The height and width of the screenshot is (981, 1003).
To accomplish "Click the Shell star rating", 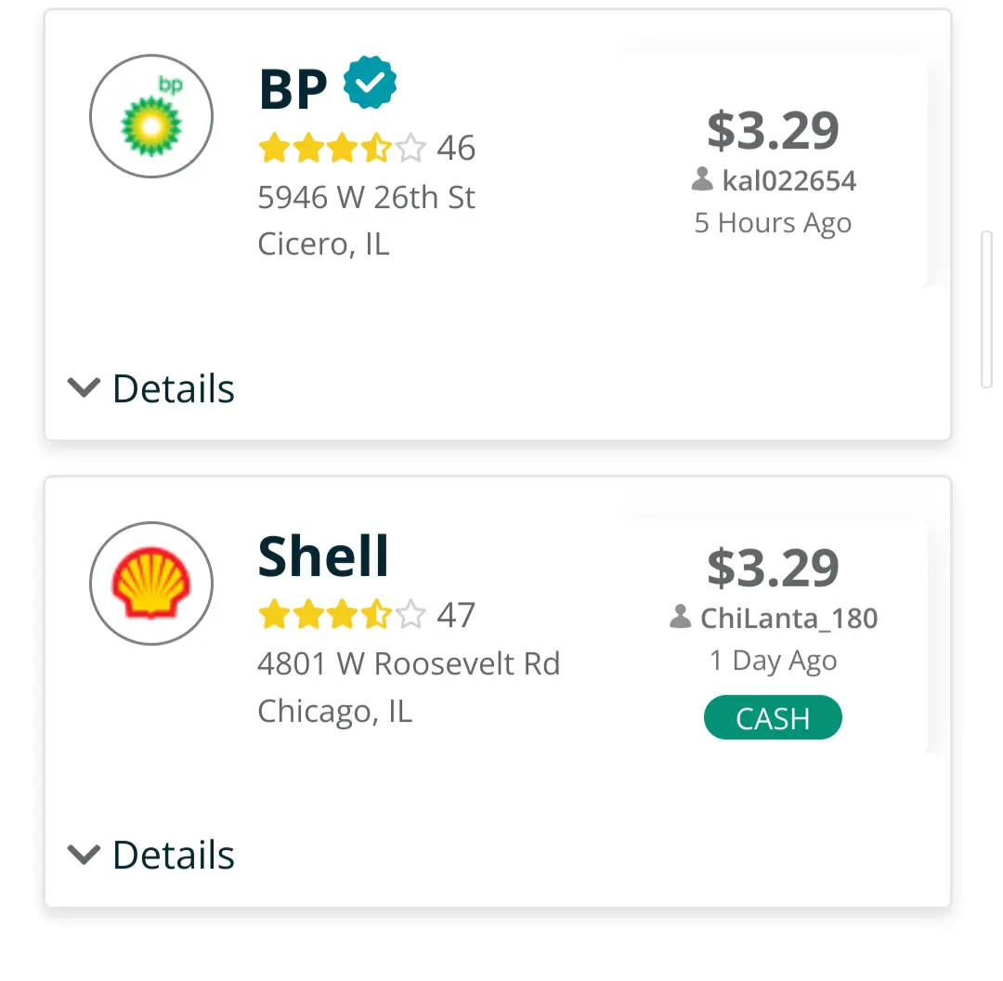I will 342,615.
